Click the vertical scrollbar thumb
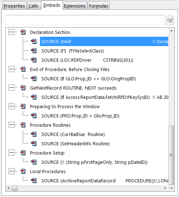Image resolution: width=179 pixels, height=197 pixels. coord(172,155)
